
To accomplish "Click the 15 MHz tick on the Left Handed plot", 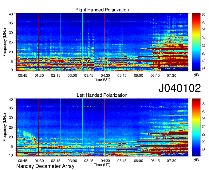I will click(11, 147).
